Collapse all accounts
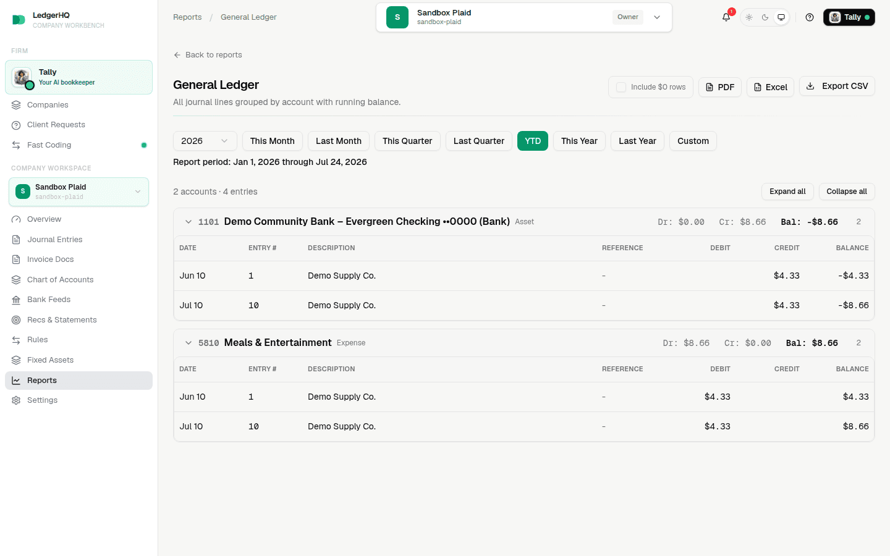The width and height of the screenshot is (890, 556). click(847, 192)
